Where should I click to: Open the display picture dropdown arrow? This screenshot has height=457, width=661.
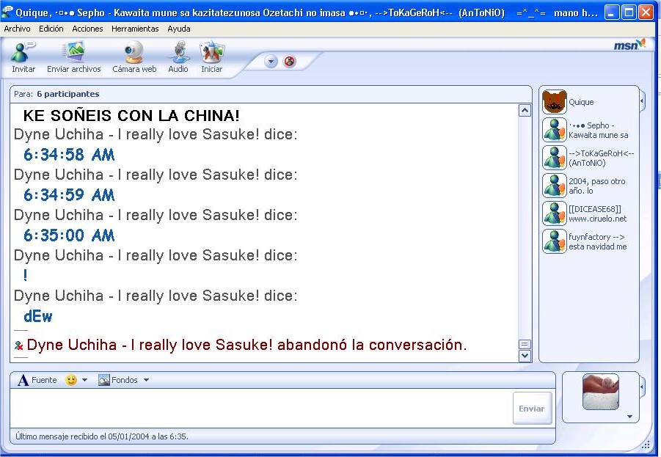click(x=629, y=417)
